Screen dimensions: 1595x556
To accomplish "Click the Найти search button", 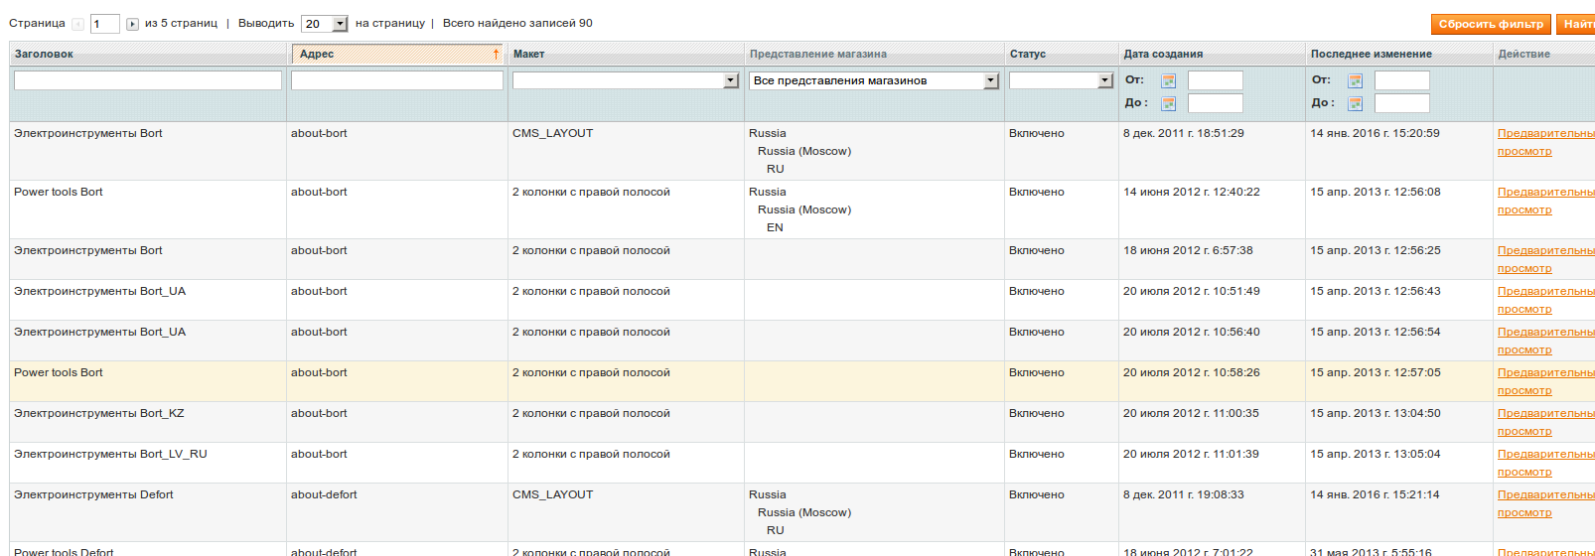I will pyautogui.click(x=1576, y=24).
